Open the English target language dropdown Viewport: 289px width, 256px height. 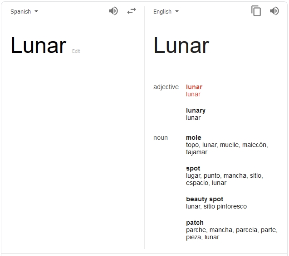(x=166, y=12)
